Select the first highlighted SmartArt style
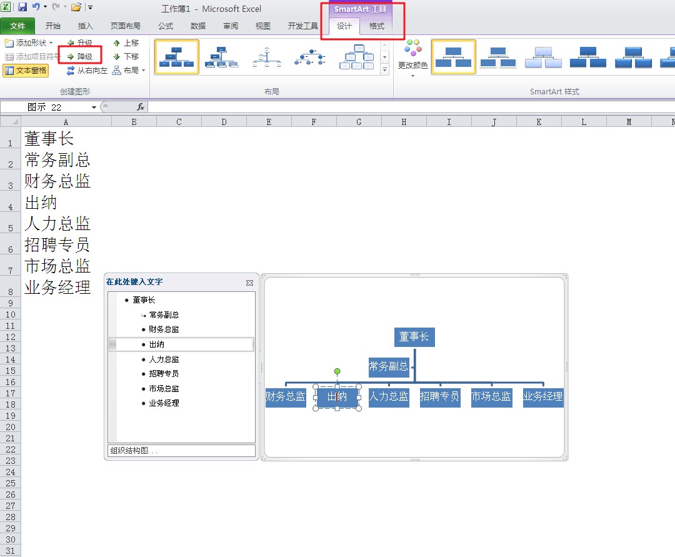Image resolution: width=675 pixels, height=557 pixels. [453, 57]
